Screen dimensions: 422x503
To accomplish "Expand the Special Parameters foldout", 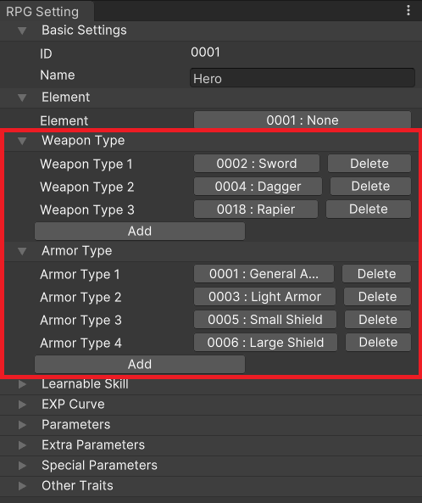I will [x=22, y=466].
